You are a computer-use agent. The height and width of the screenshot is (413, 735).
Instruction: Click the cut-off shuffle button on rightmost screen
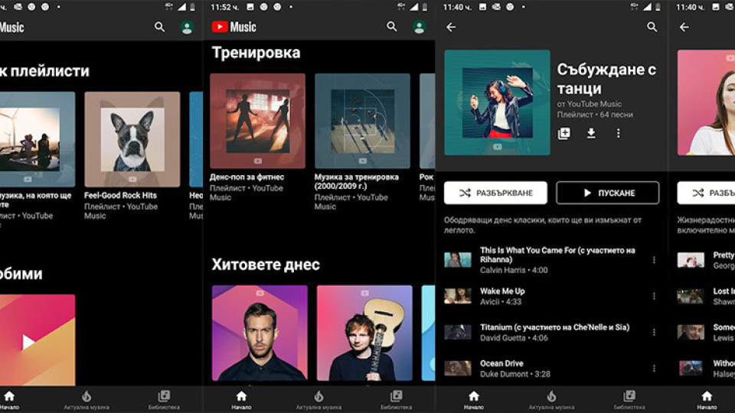pyautogui.click(x=706, y=193)
